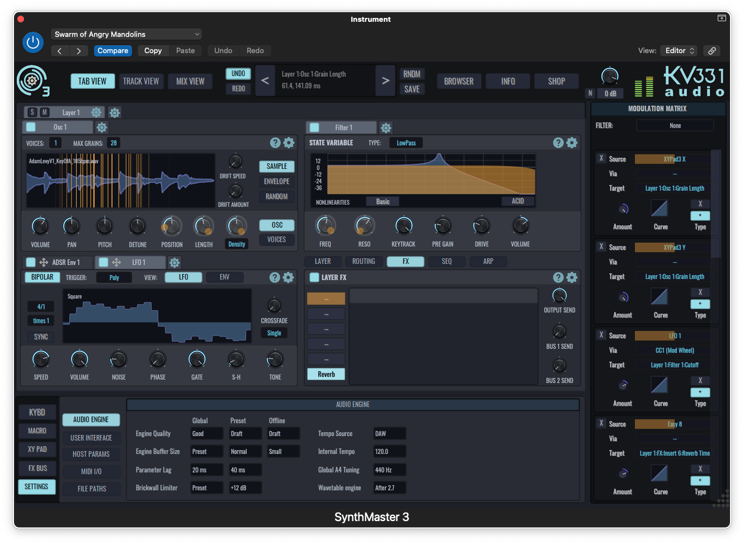Change the LowPass filter type dropdown
Viewport: 744px width, 544px height.
pyautogui.click(x=406, y=143)
